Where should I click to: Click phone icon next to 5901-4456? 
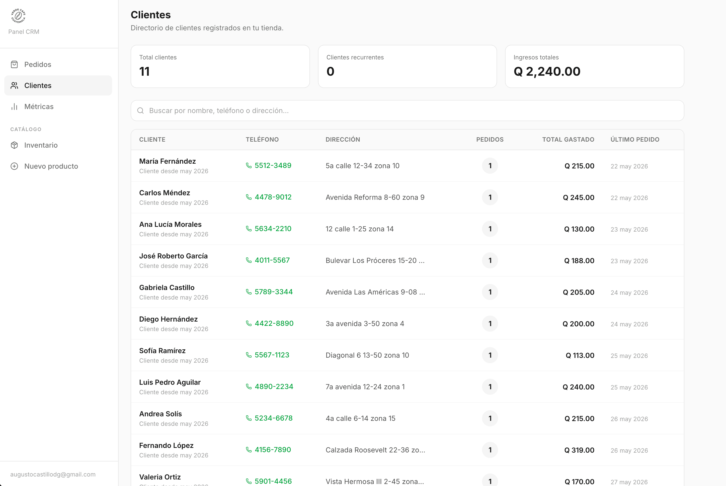[x=249, y=481]
